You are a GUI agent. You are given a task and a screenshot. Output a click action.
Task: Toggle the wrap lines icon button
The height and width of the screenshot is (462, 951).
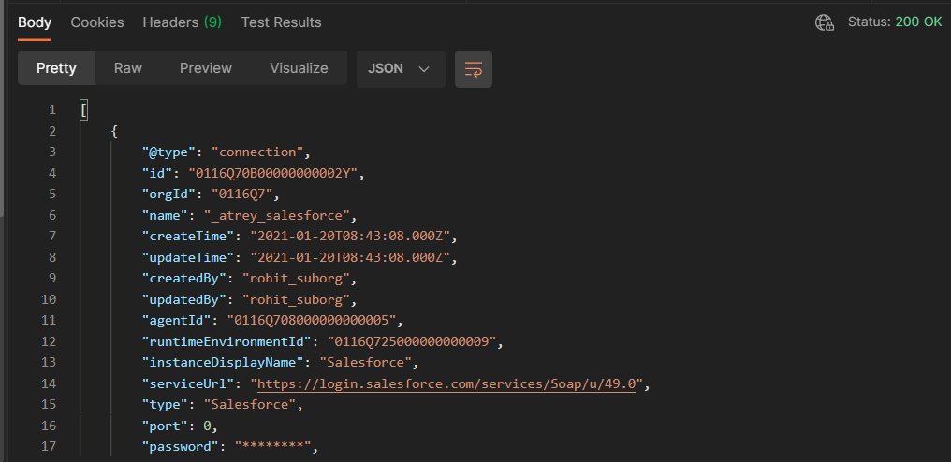point(473,69)
